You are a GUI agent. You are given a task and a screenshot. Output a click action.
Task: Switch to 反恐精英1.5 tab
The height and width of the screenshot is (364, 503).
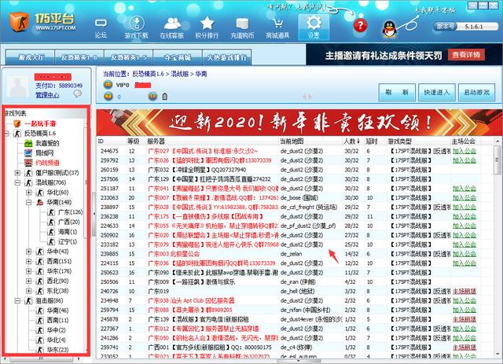click(x=129, y=57)
